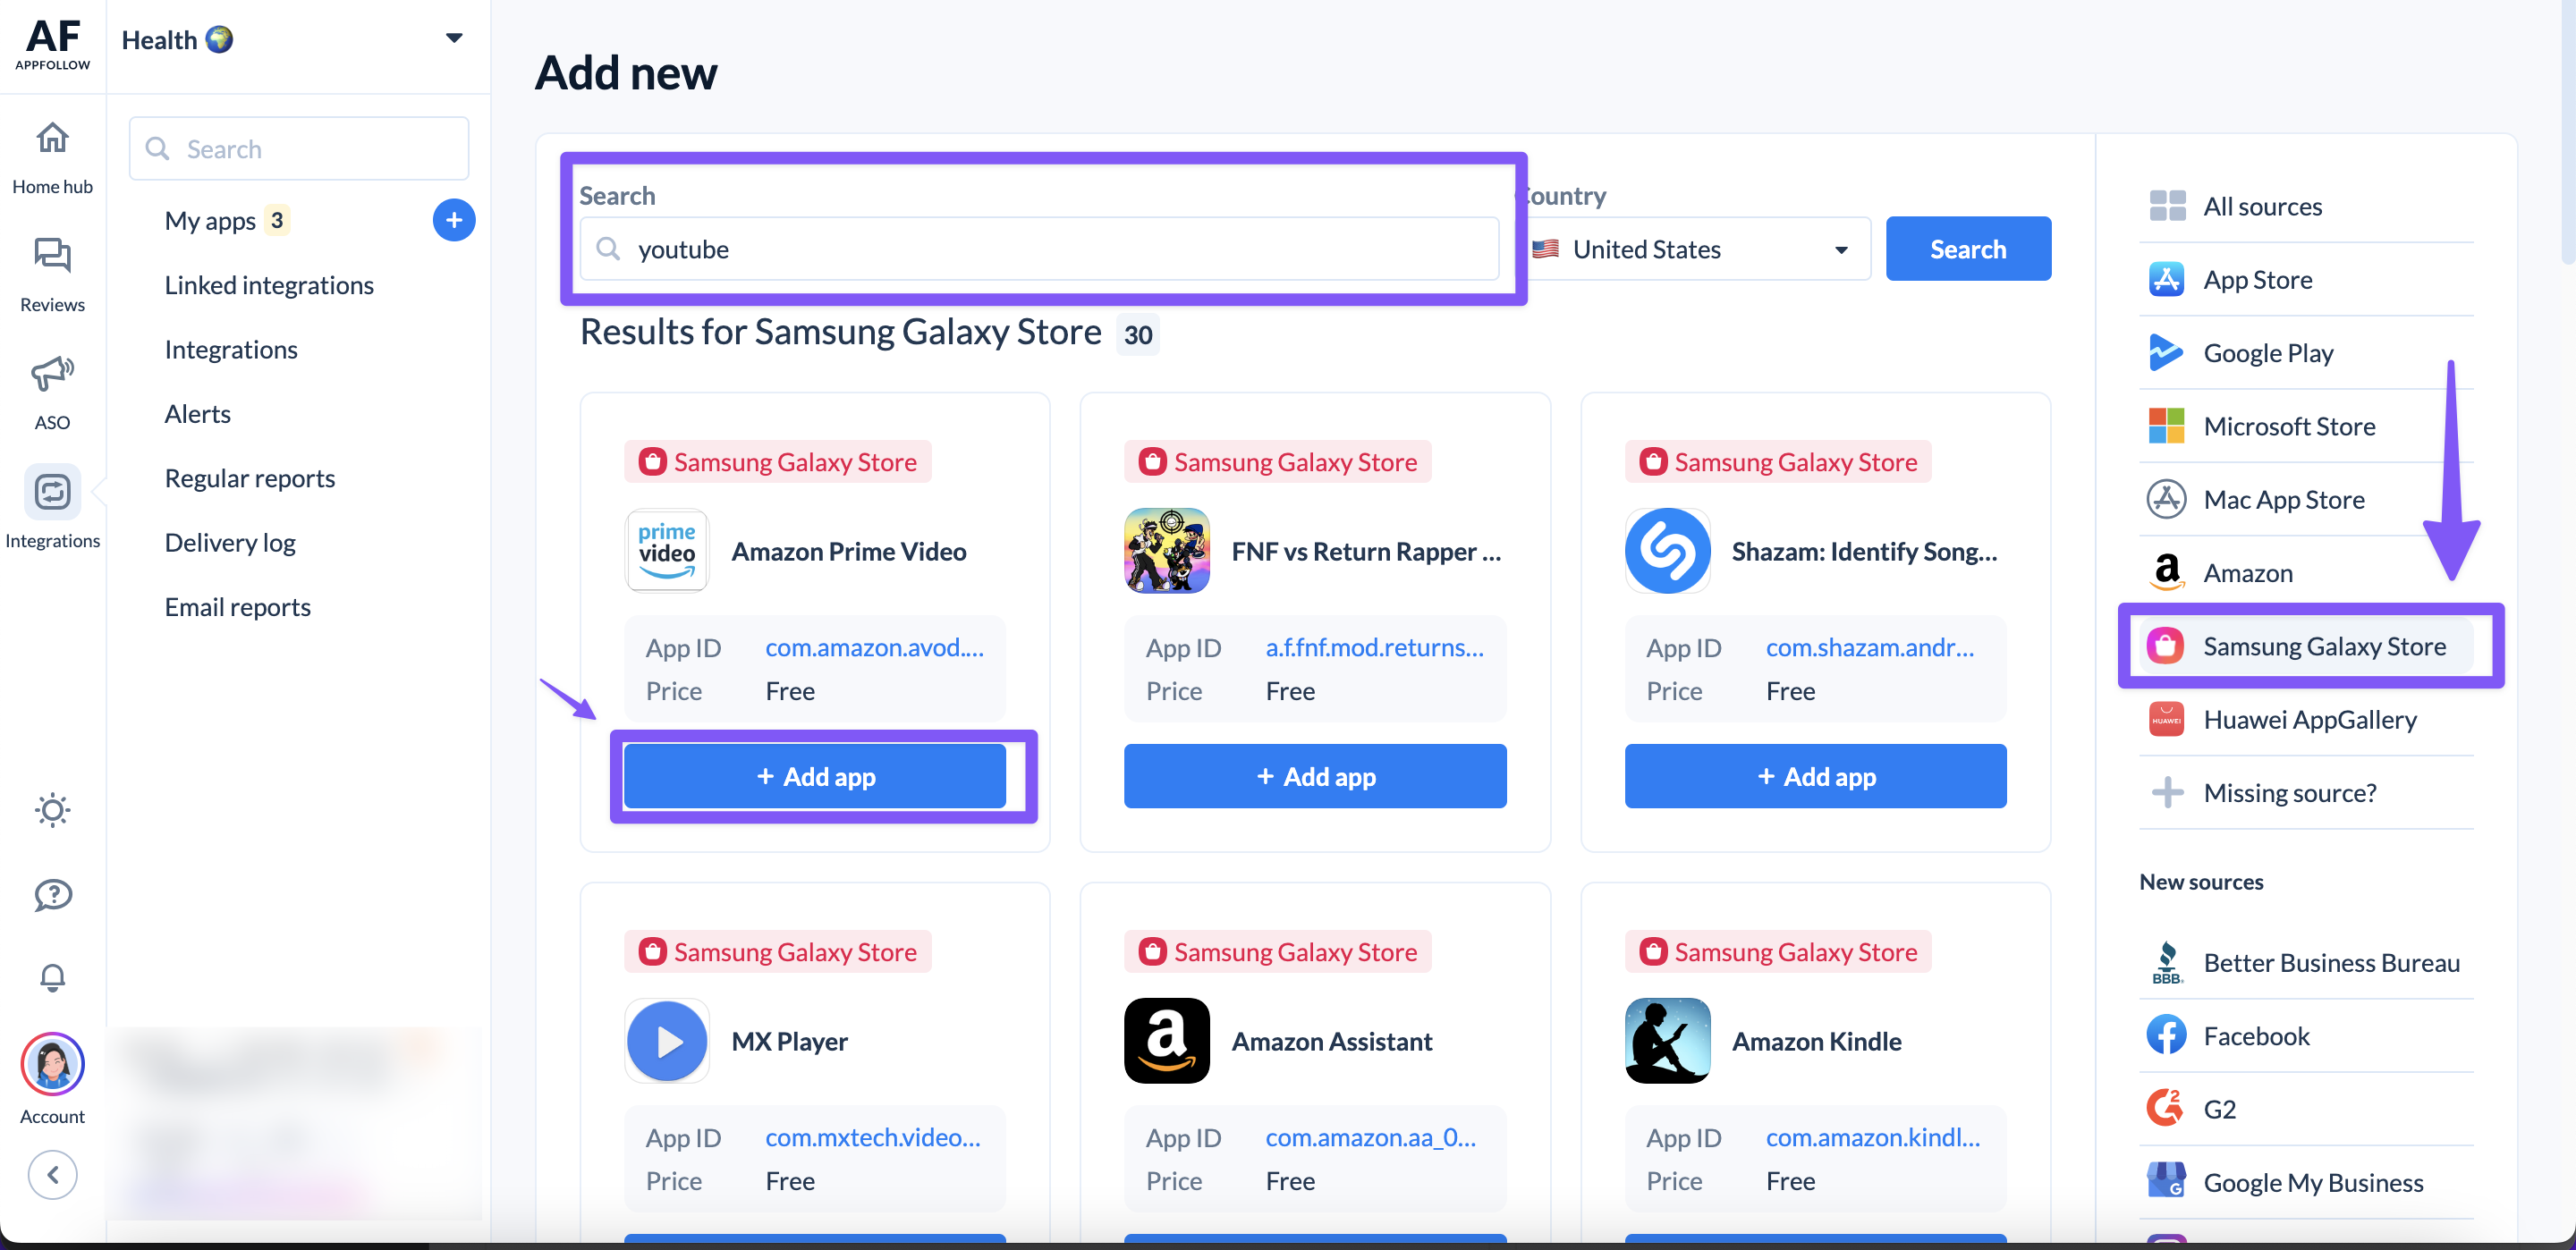Collapse the sidebar with the back arrow
Viewport: 2576px width, 1250px height.
(x=52, y=1175)
